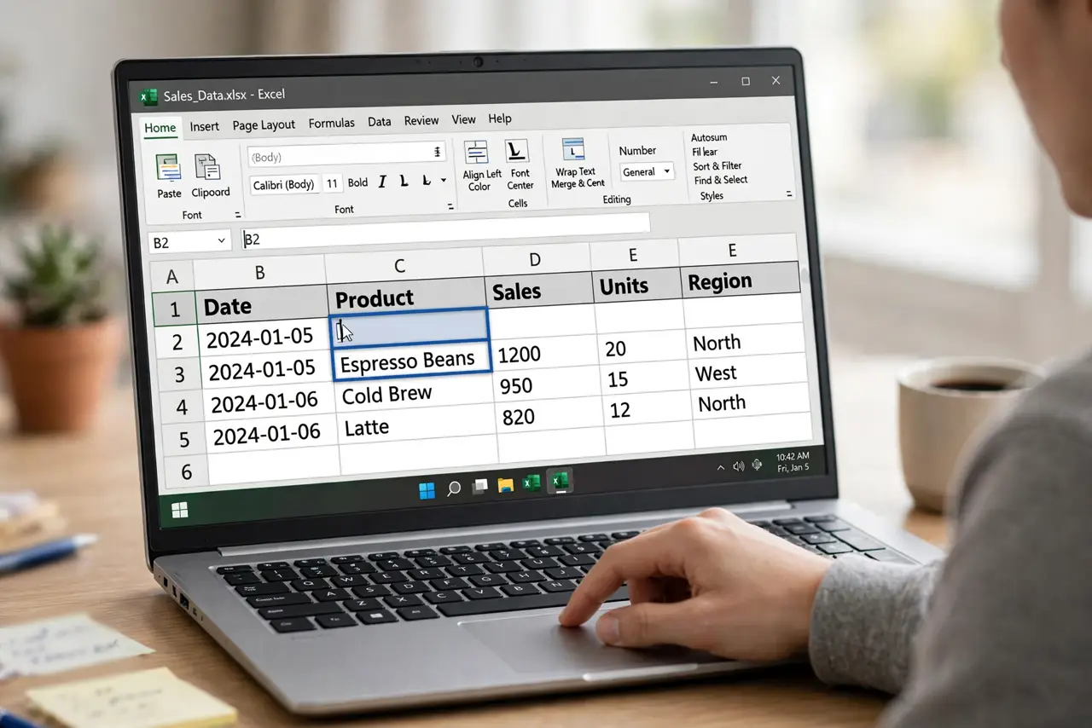Click the volume speaker tray icon
The width and height of the screenshot is (1092, 728).
738,465
